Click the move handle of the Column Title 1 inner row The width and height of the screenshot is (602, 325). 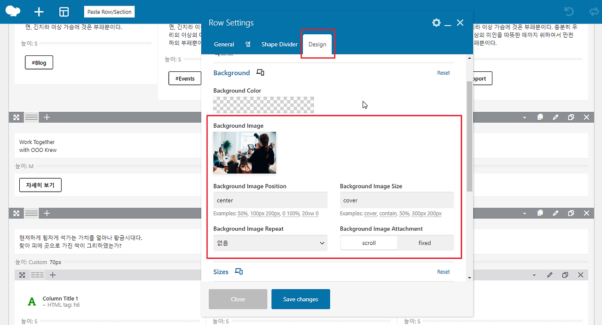pyautogui.click(x=22, y=275)
